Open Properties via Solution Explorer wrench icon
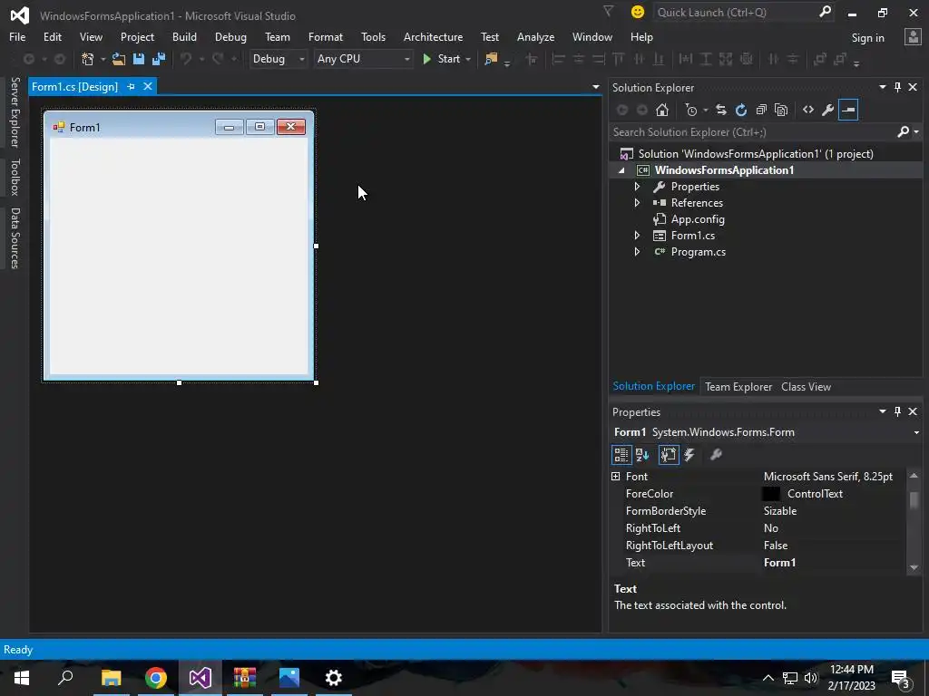 (x=827, y=110)
